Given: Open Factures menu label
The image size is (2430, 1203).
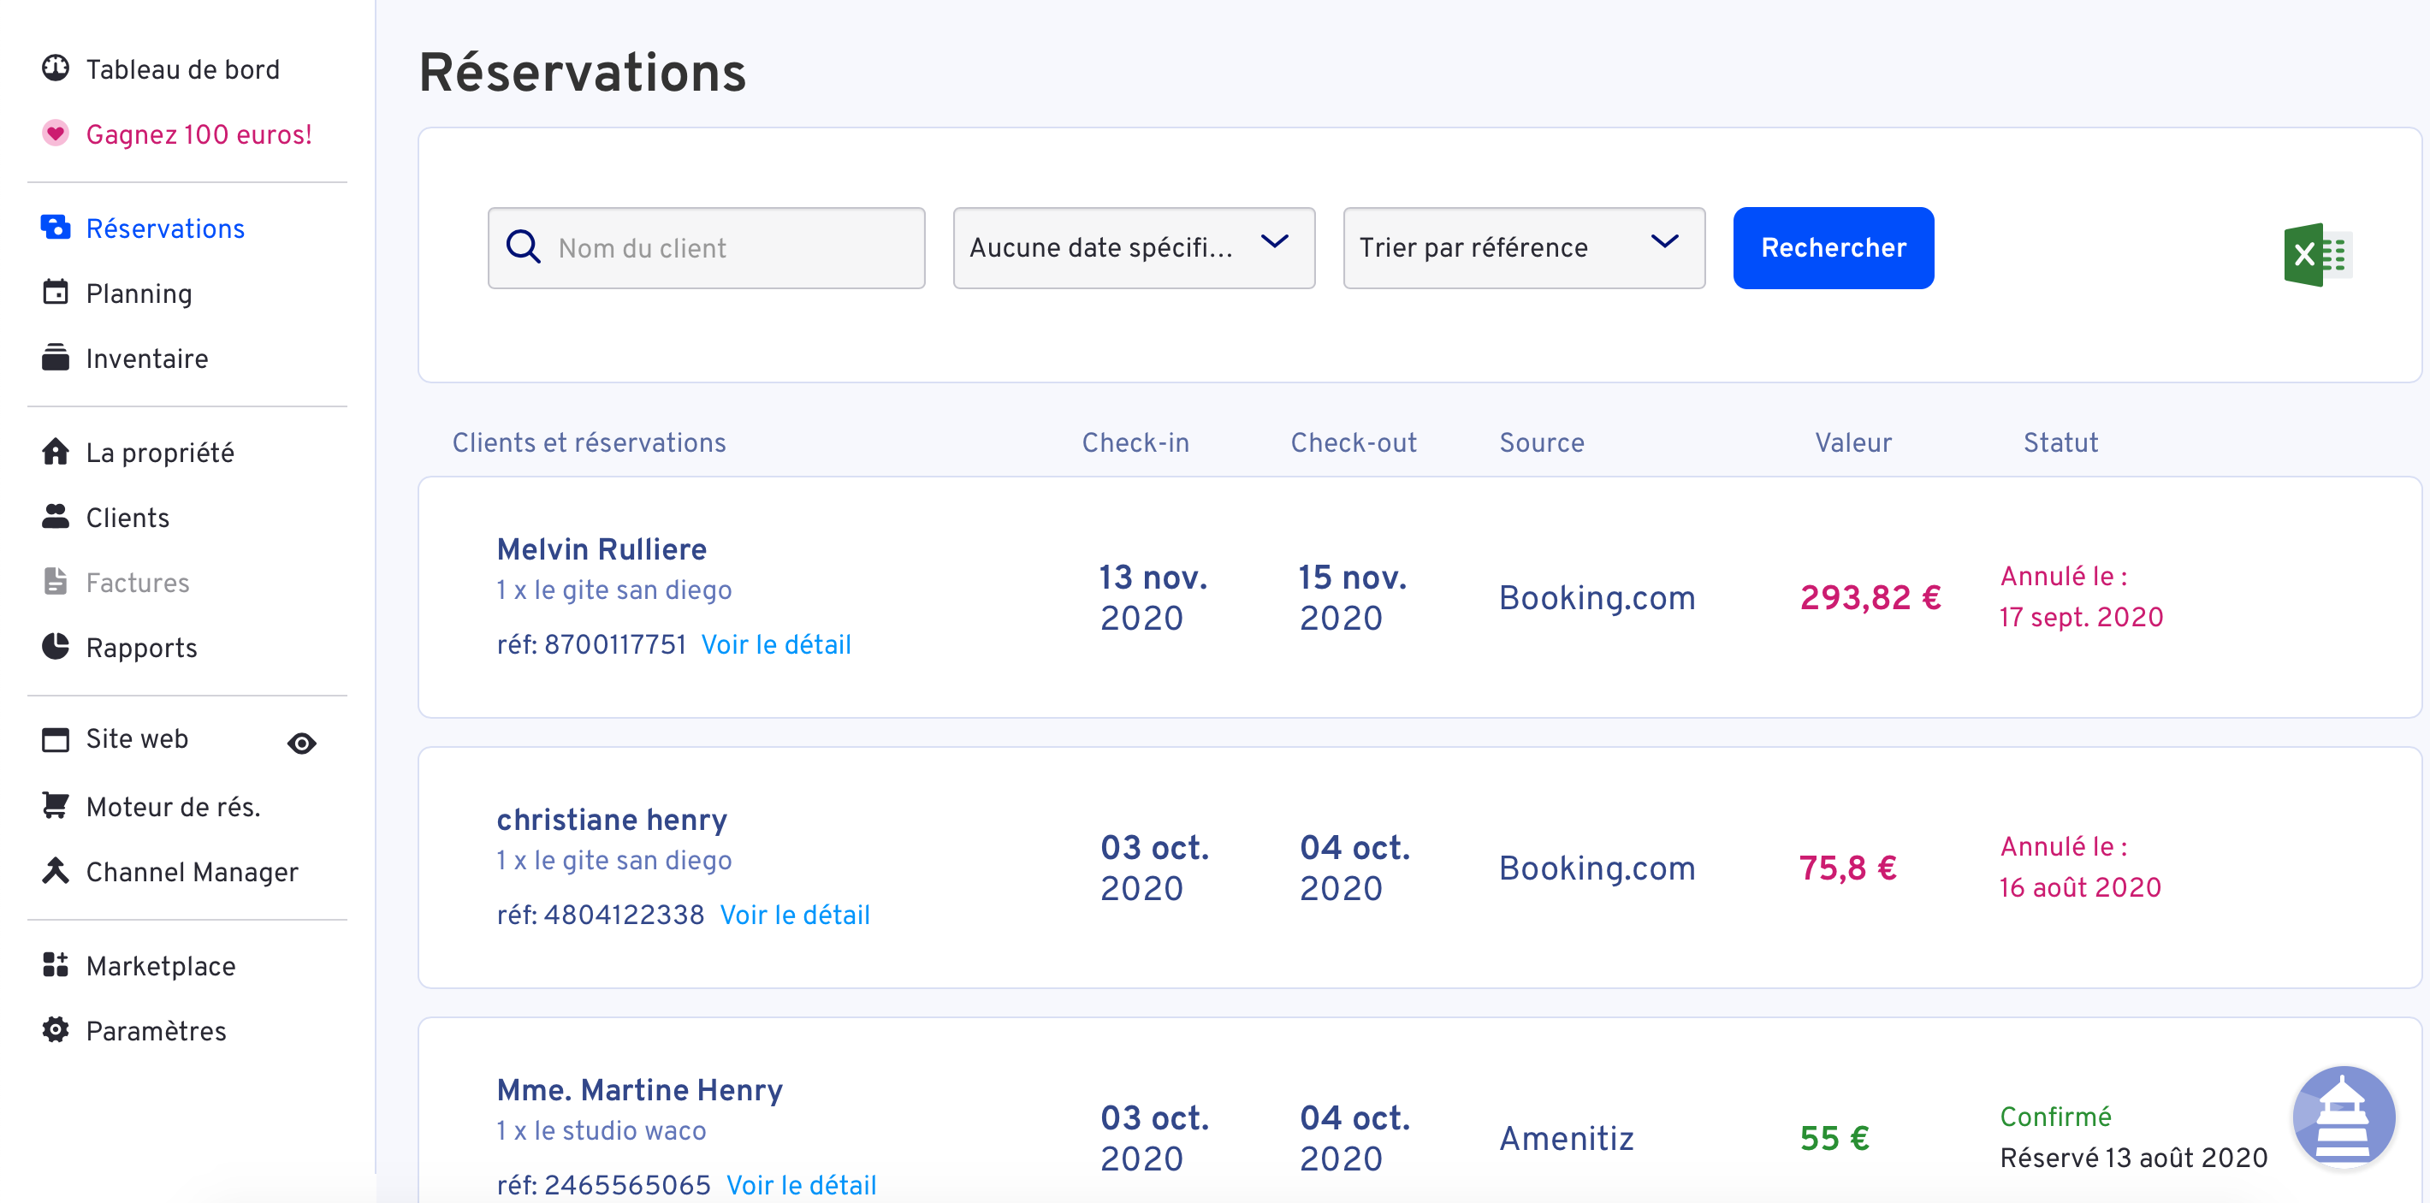Looking at the screenshot, I should pos(138,583).
